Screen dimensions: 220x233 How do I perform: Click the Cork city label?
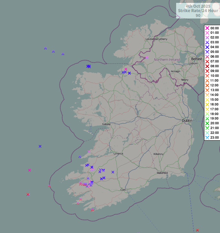point(123,190)
